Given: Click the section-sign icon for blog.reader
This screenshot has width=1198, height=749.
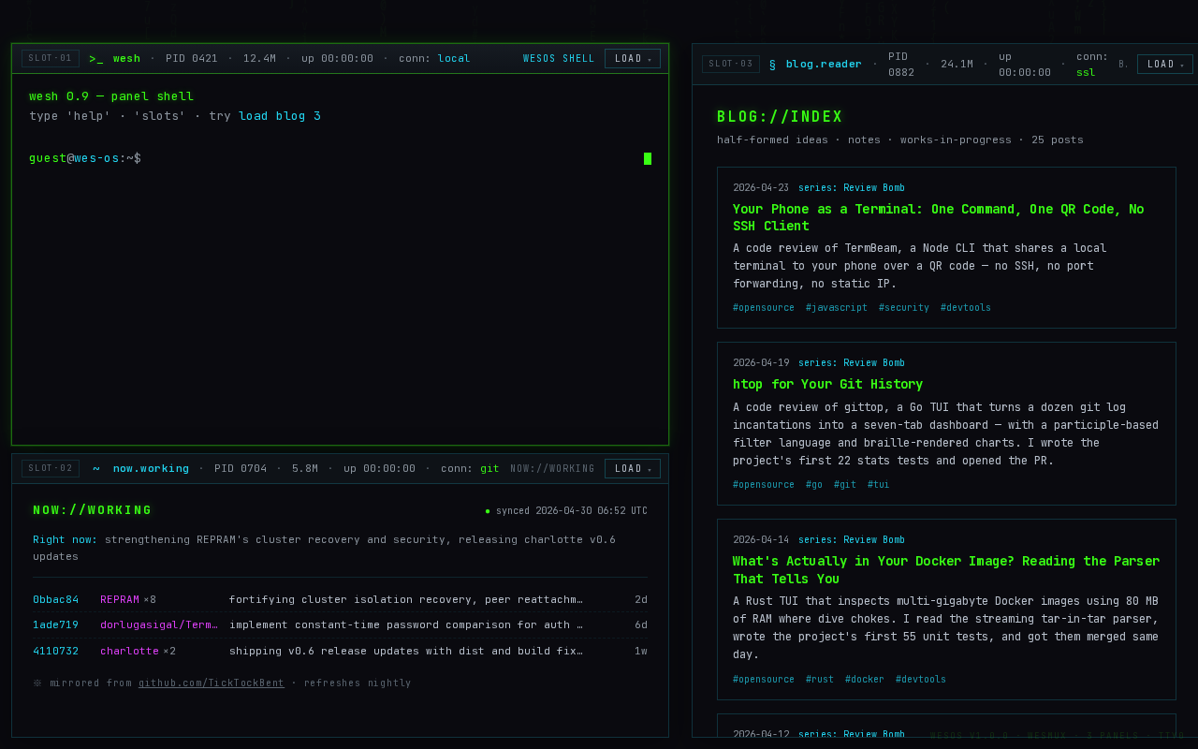Looking at the screenshot, I should click(772, 64).
